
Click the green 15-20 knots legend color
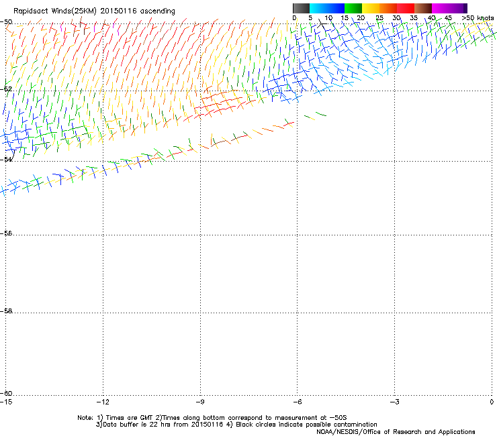pyautogui.click(x=353, y=8)
